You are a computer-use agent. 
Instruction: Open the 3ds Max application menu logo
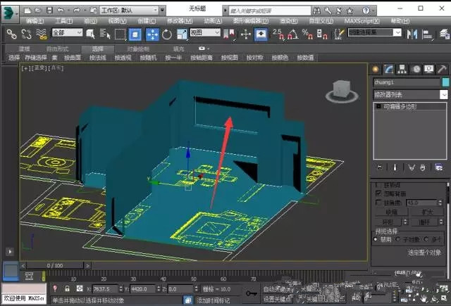coord(10,13)
